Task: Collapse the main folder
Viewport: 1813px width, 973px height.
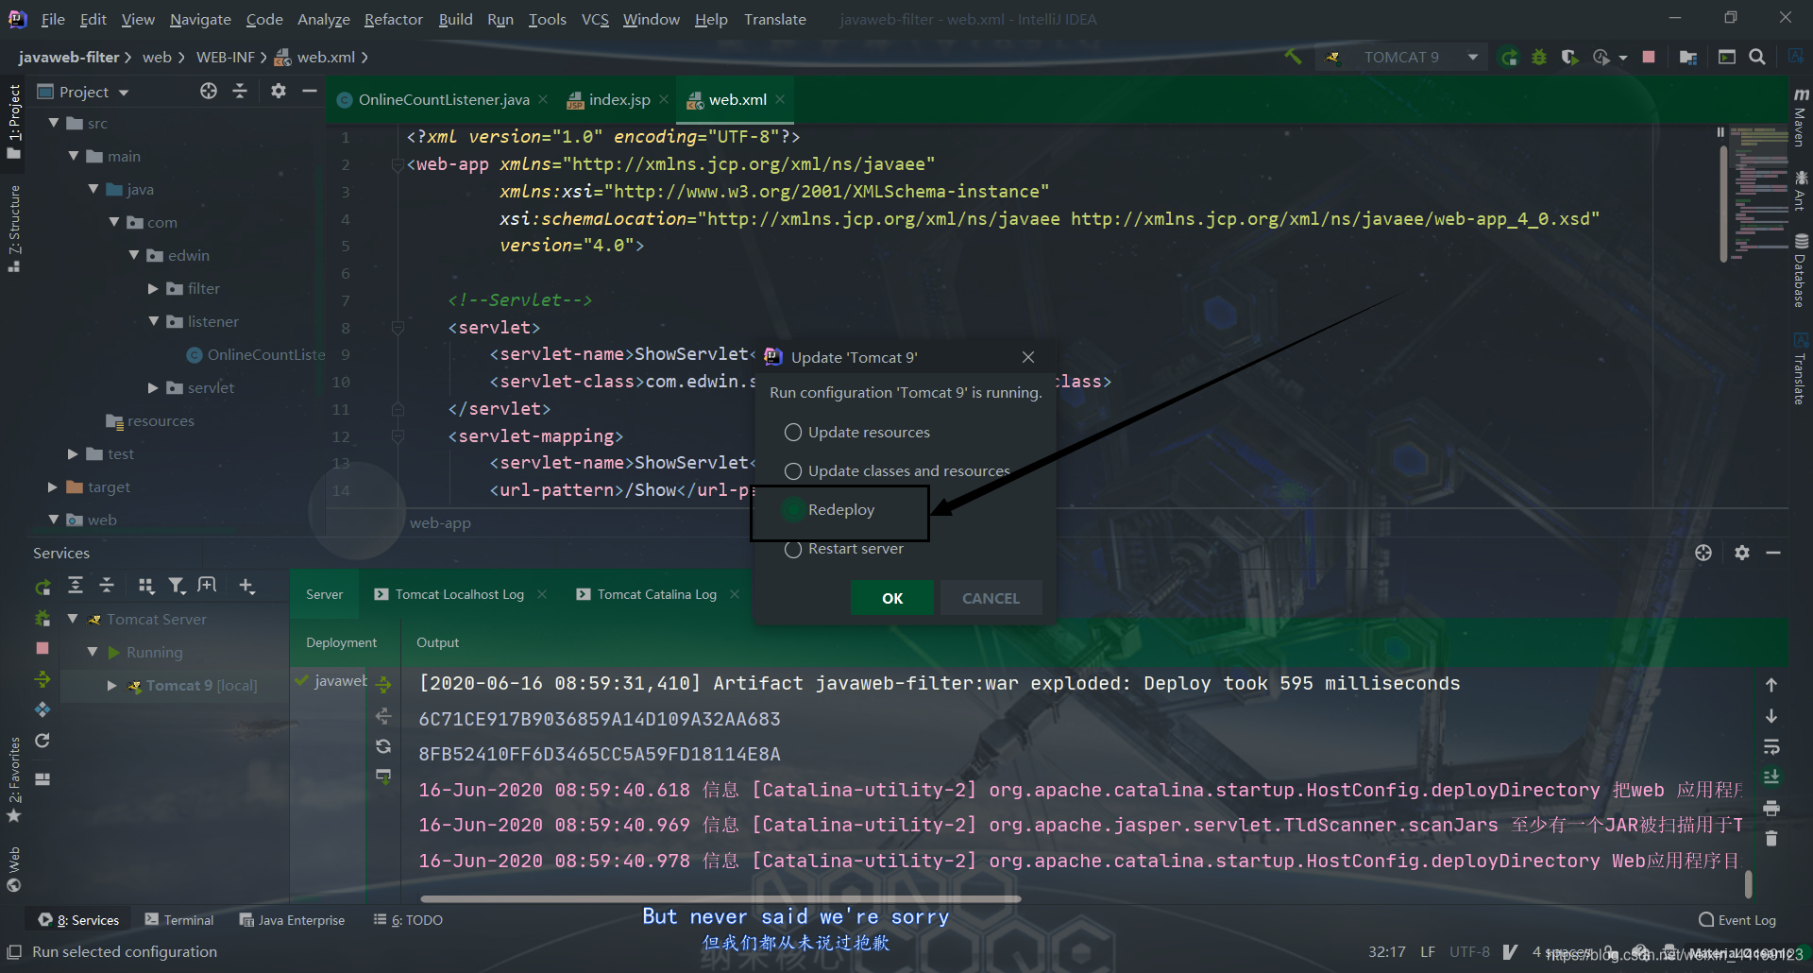Action: pos(74,156)
